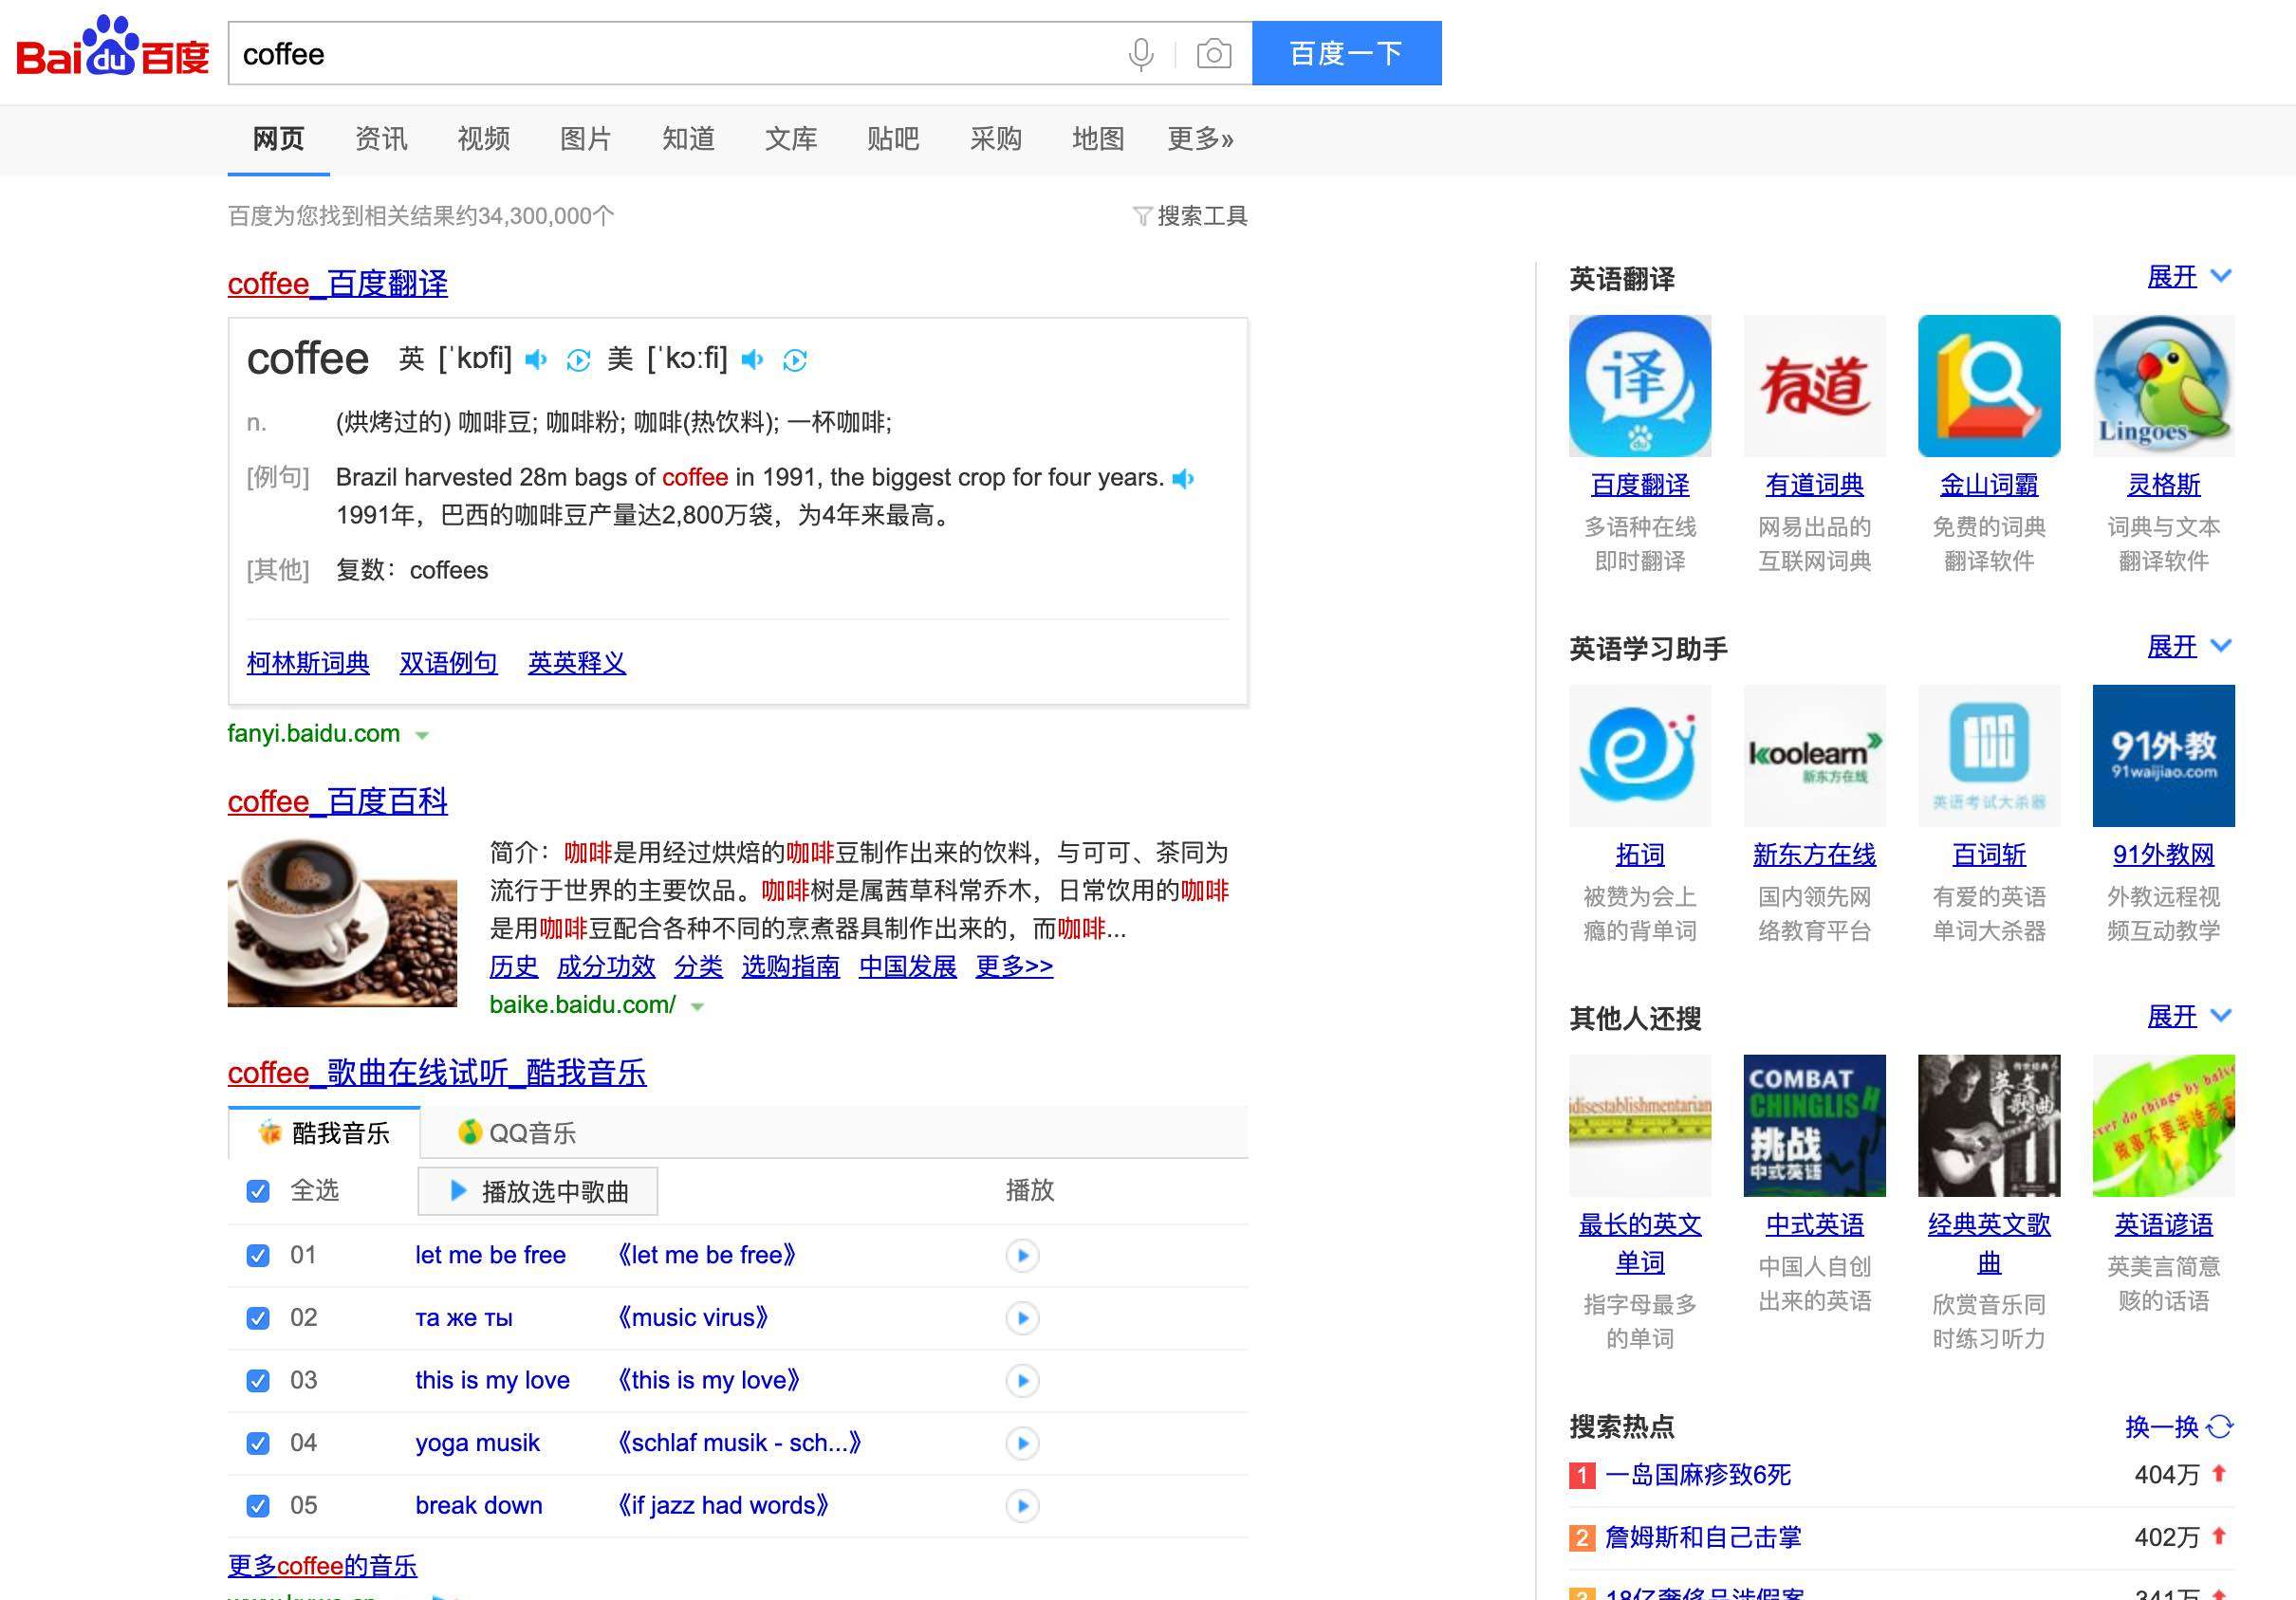Open hot search 詹姆斯和自己击掌

(x=1703, y=1537)
